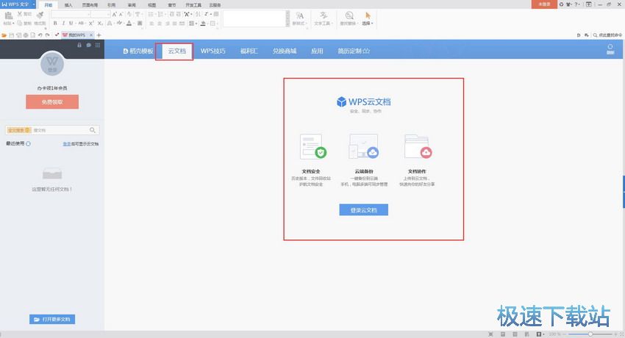Screen dimensions: 625x338
Task: Click the bullet list icon
Action: point(151,15)
